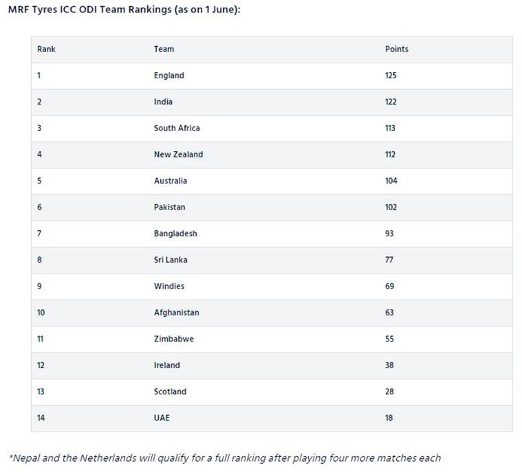Click Scotland team name
Image resolution: width=522 pixels, height=472 pixels.
[x=170, y=392]
